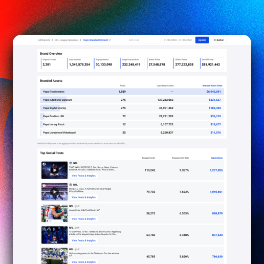Select the Social Value $81,921,442 card
This screenshot has width=264, height=264.
pos(212,63)
